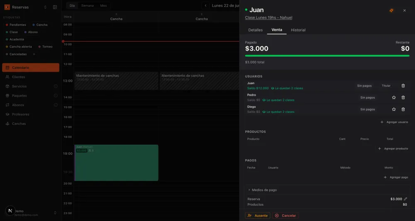Click trash icon next to Diego

click(403, 109)
